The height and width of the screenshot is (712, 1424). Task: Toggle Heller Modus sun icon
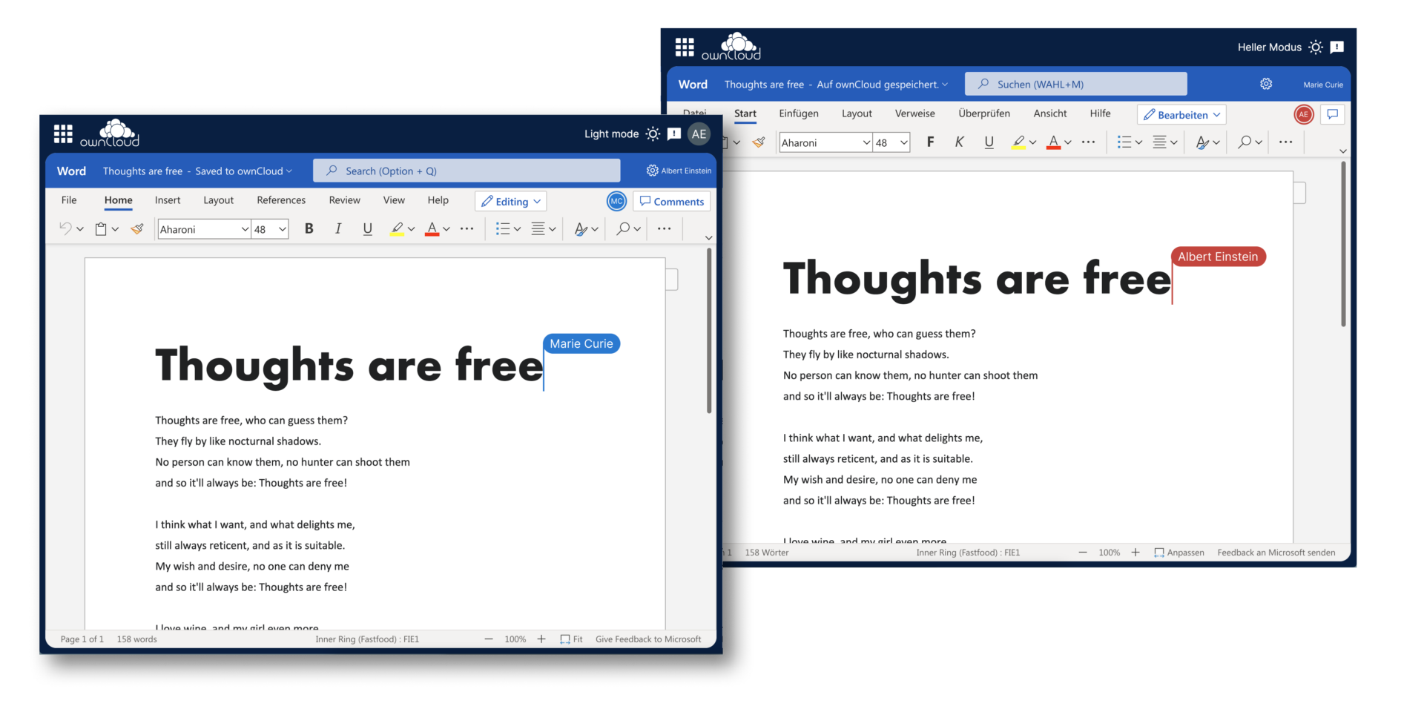coord(1316,47)
